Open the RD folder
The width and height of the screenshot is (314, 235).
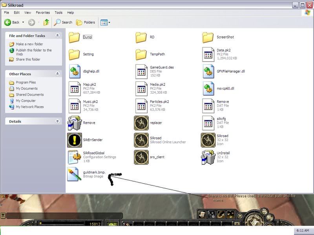click(141, 37)
